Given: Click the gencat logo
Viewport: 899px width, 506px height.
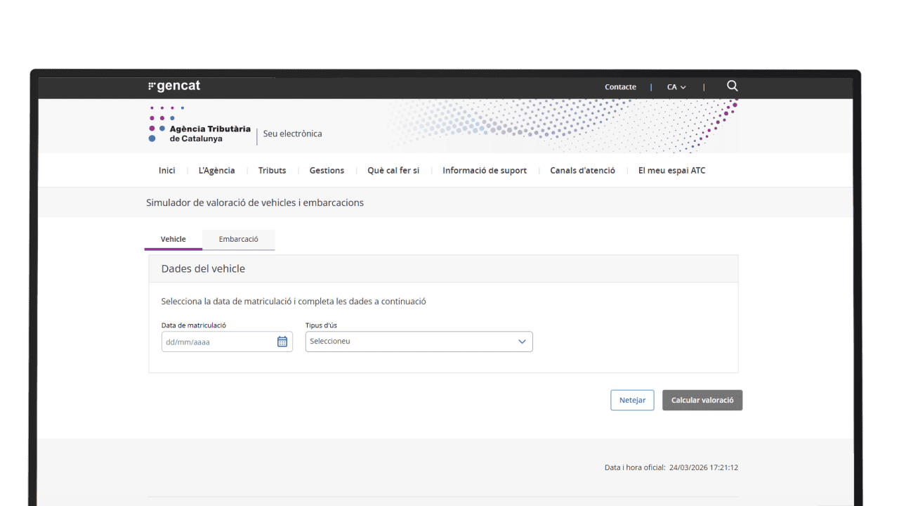Looking at the screenshot, I should coord(174,86).
